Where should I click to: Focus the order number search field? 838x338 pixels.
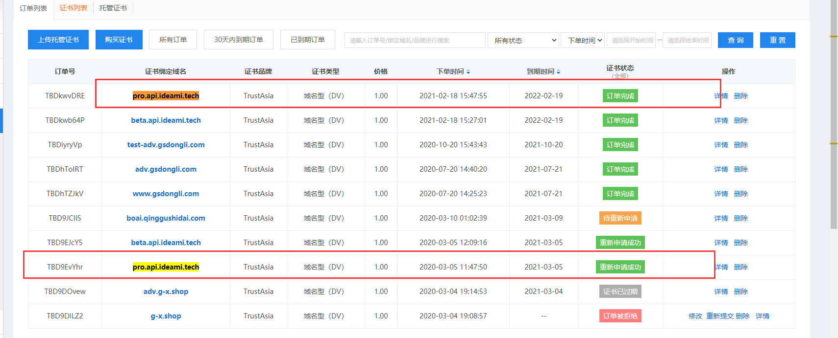pyautogui.click(x=415, y=40)
